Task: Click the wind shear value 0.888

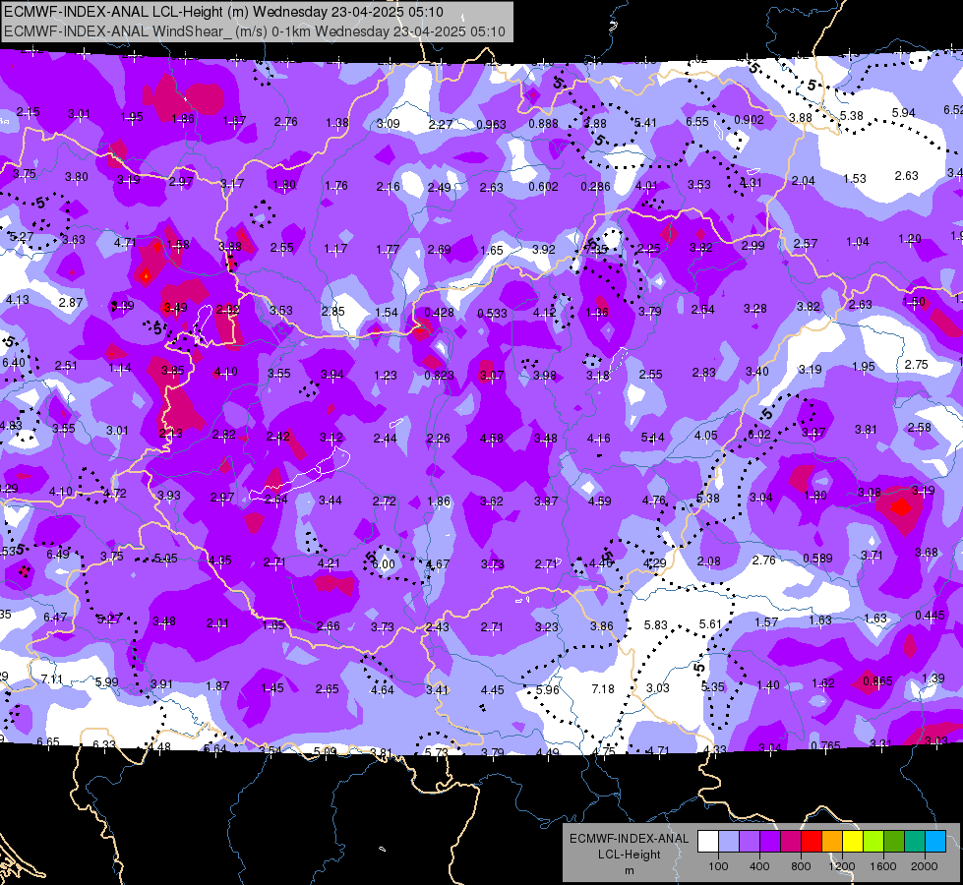Action: click(544, 124)
